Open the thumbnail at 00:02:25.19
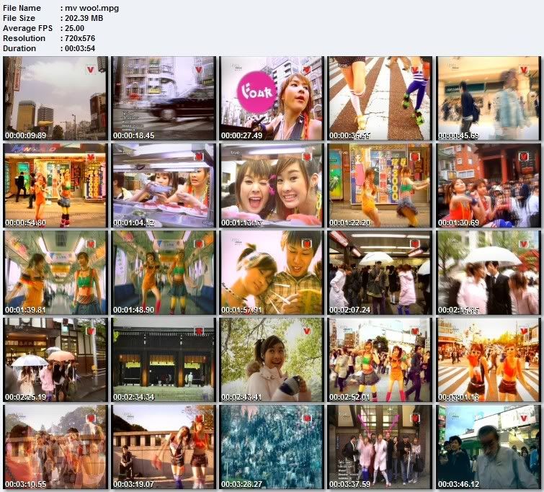 (x=55, y=359)
